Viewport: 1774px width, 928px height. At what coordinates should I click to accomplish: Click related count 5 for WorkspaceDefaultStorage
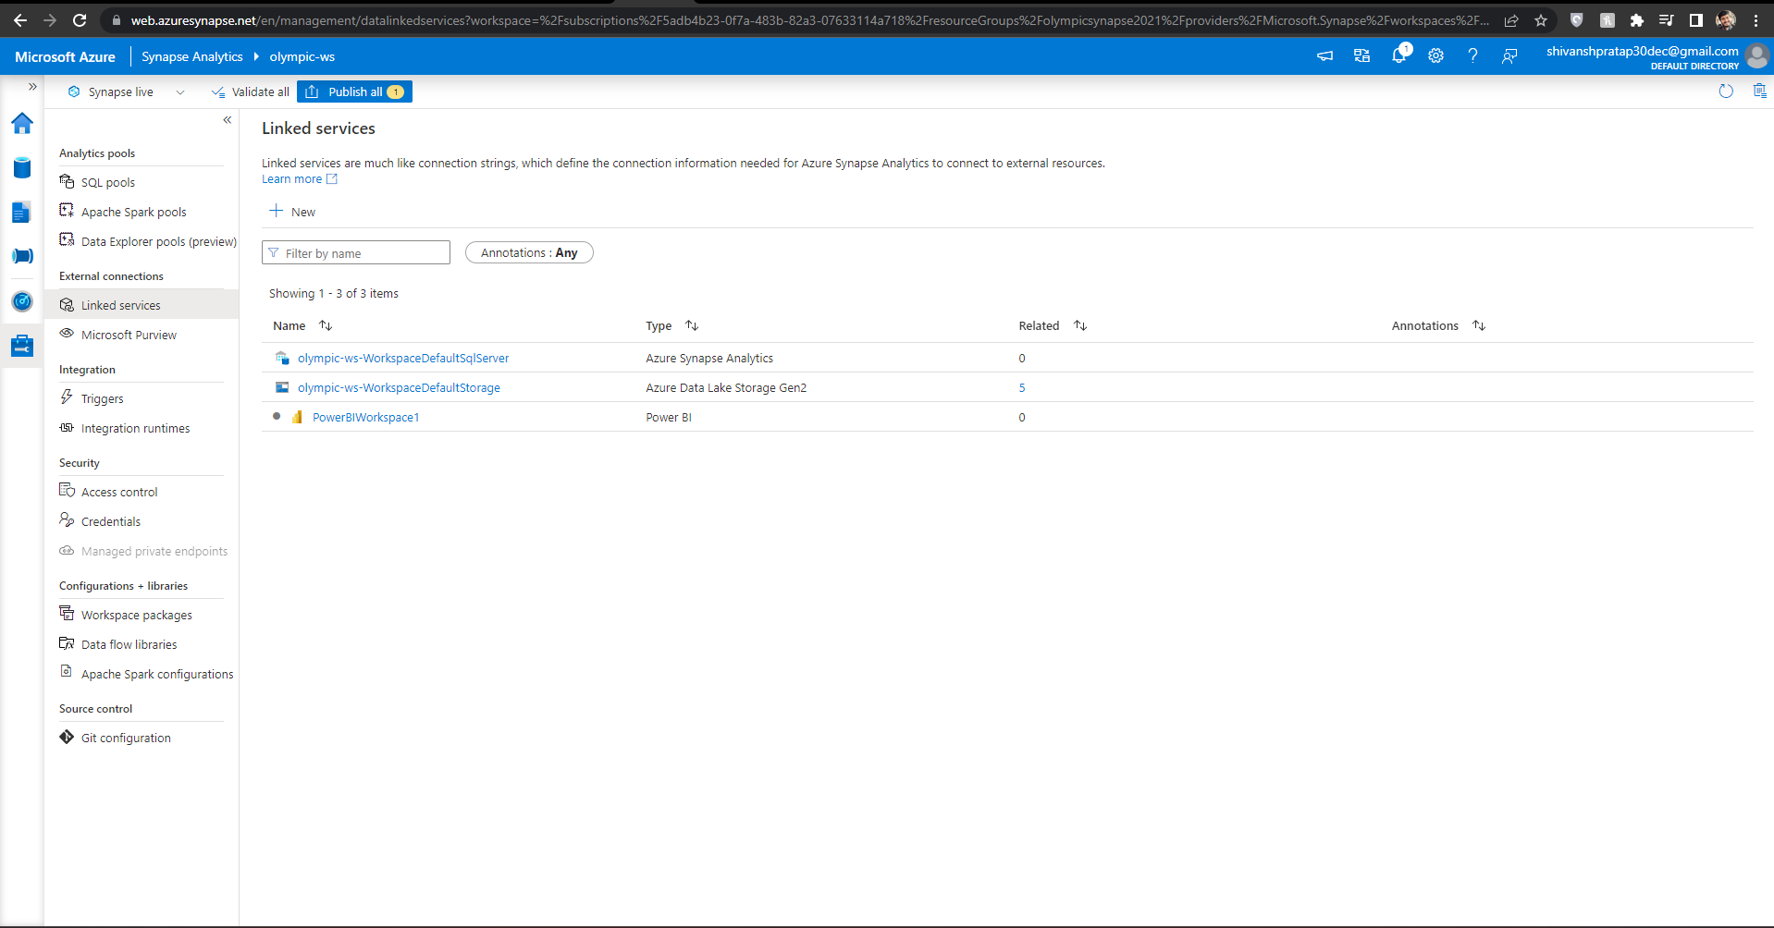(x=1022, y=387)
